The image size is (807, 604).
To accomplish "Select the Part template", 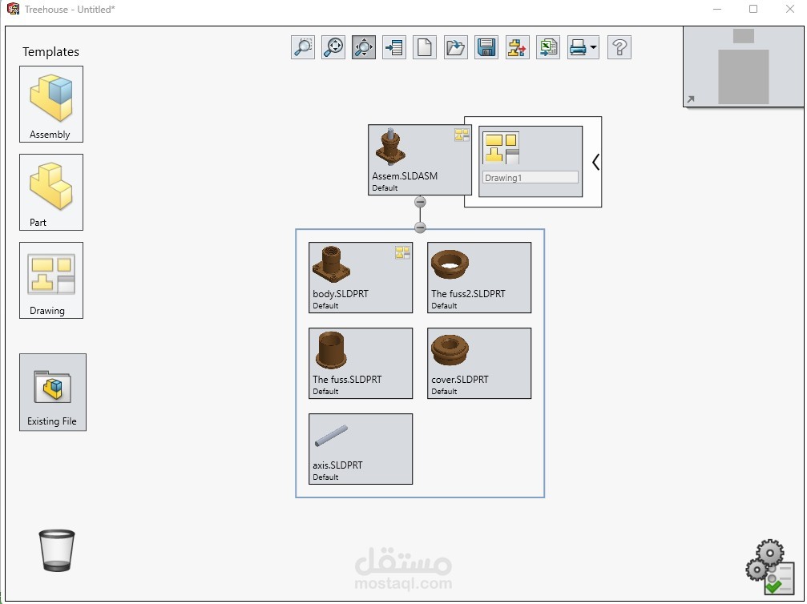I will pyautogui.click(x=51, y=192).
